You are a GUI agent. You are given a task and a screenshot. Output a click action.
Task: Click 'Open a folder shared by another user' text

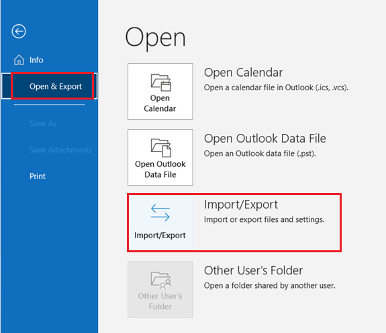pos(270,285)
